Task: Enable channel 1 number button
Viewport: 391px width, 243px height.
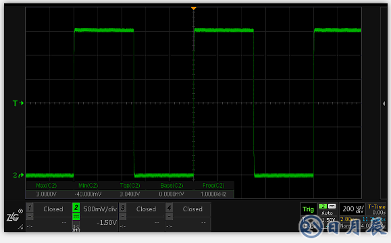Action: pos(30,207)
